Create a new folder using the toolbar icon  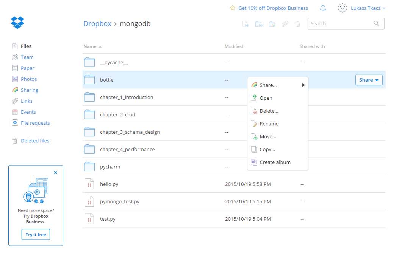(x=259, y=24)
